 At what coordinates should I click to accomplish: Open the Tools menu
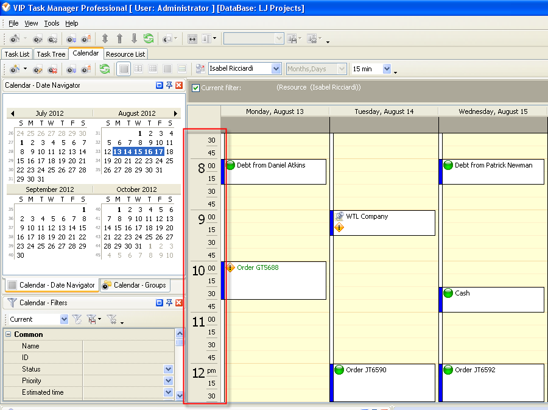click(x=52, y=23)
